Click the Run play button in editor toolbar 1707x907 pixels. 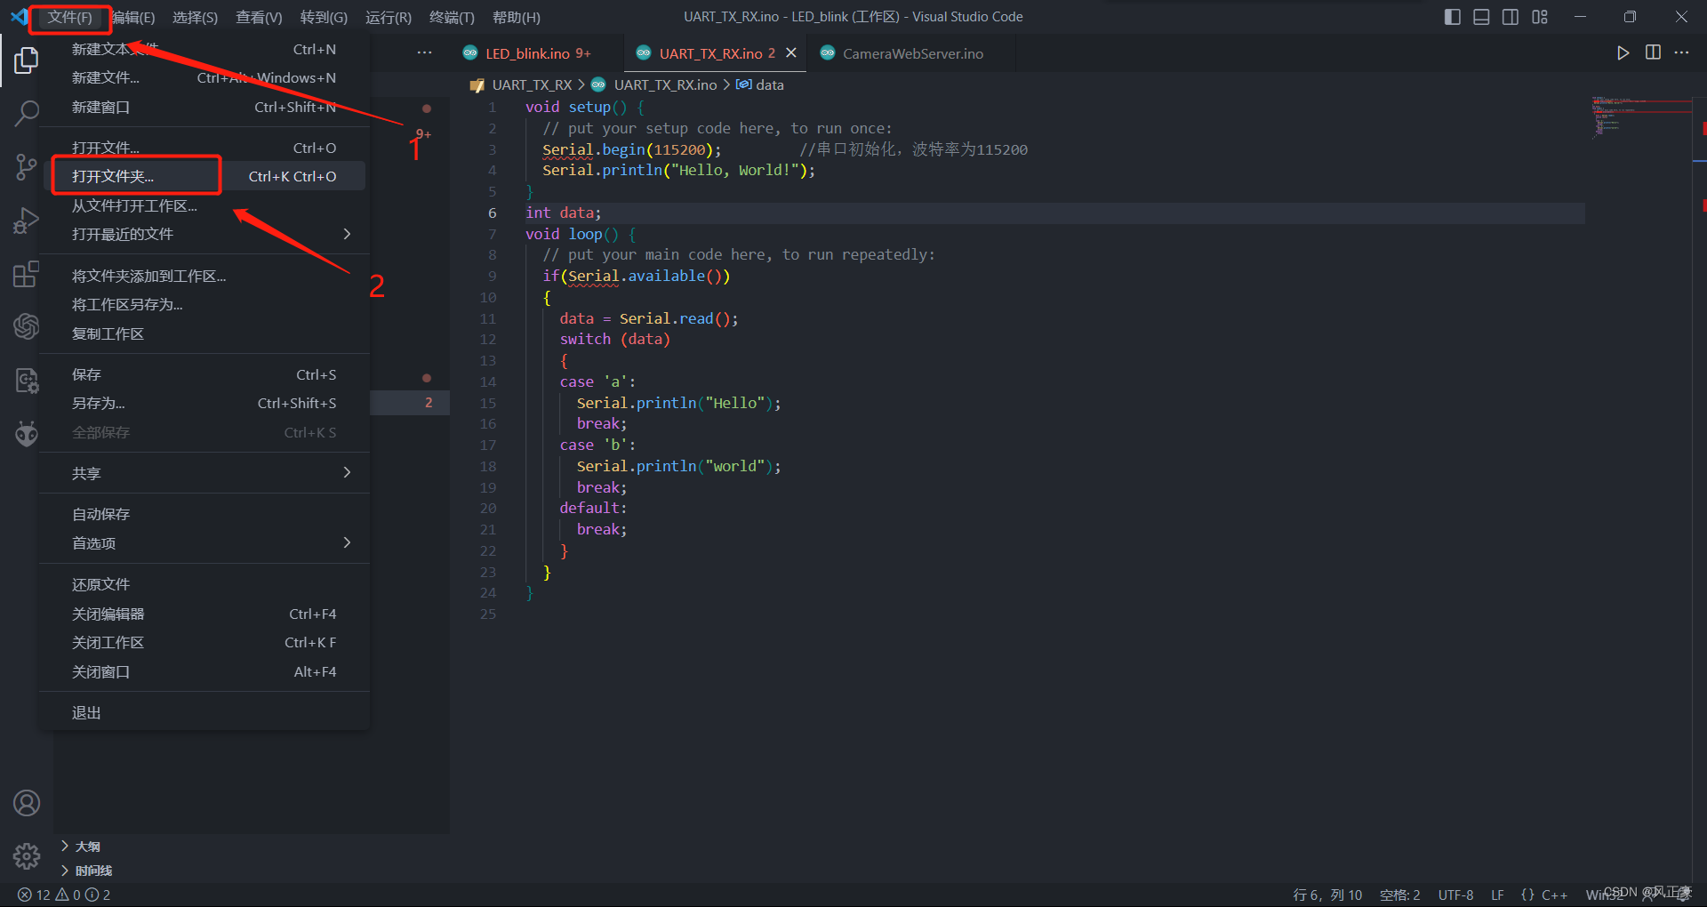1623,53
